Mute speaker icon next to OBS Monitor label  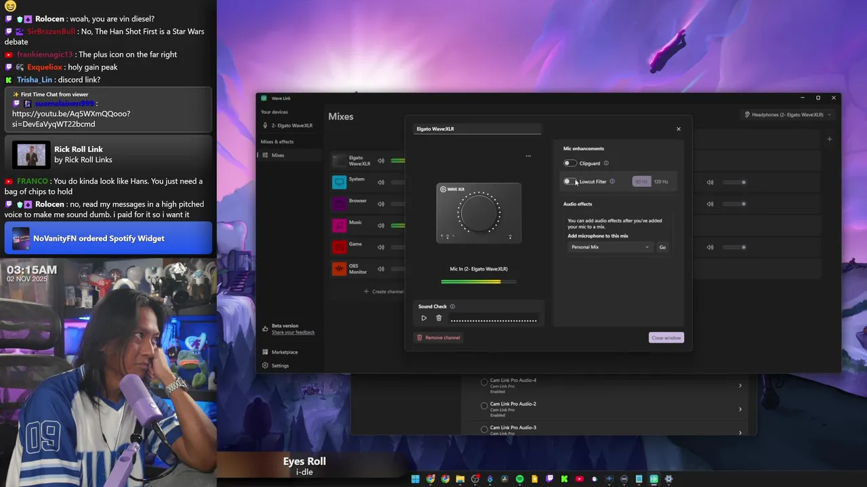[381, 269]
